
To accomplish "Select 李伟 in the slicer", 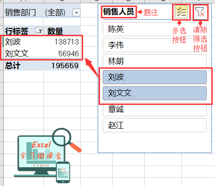I will tap(155, 45).
